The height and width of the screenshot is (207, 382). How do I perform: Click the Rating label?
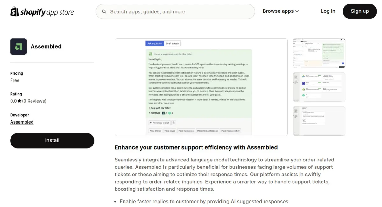click(x=16, y=94)
